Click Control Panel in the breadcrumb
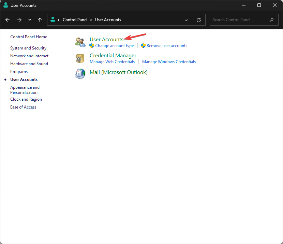 tap(75, 20)
